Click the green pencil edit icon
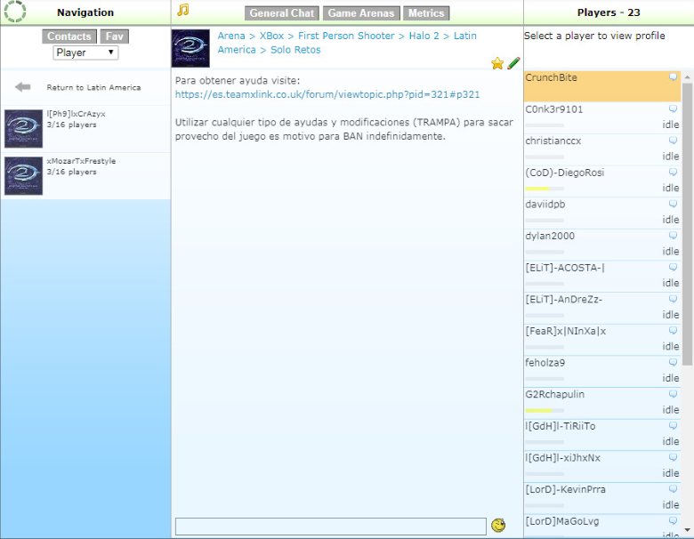 513,63
